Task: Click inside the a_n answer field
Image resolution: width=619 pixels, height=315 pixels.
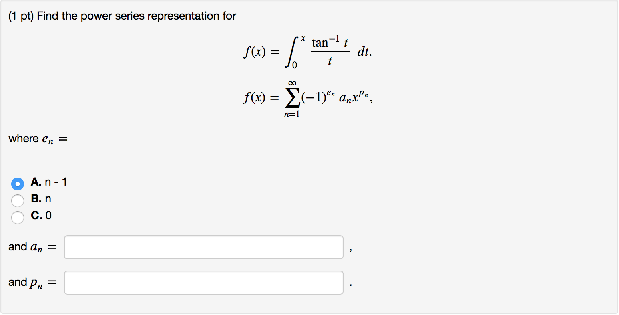Action: point(203,247)
